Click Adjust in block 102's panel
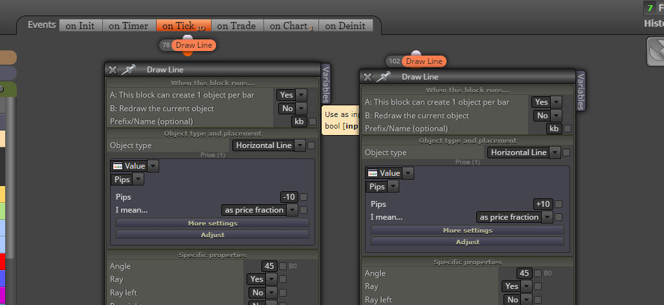 pyautogui.click(x=467, y=242)
